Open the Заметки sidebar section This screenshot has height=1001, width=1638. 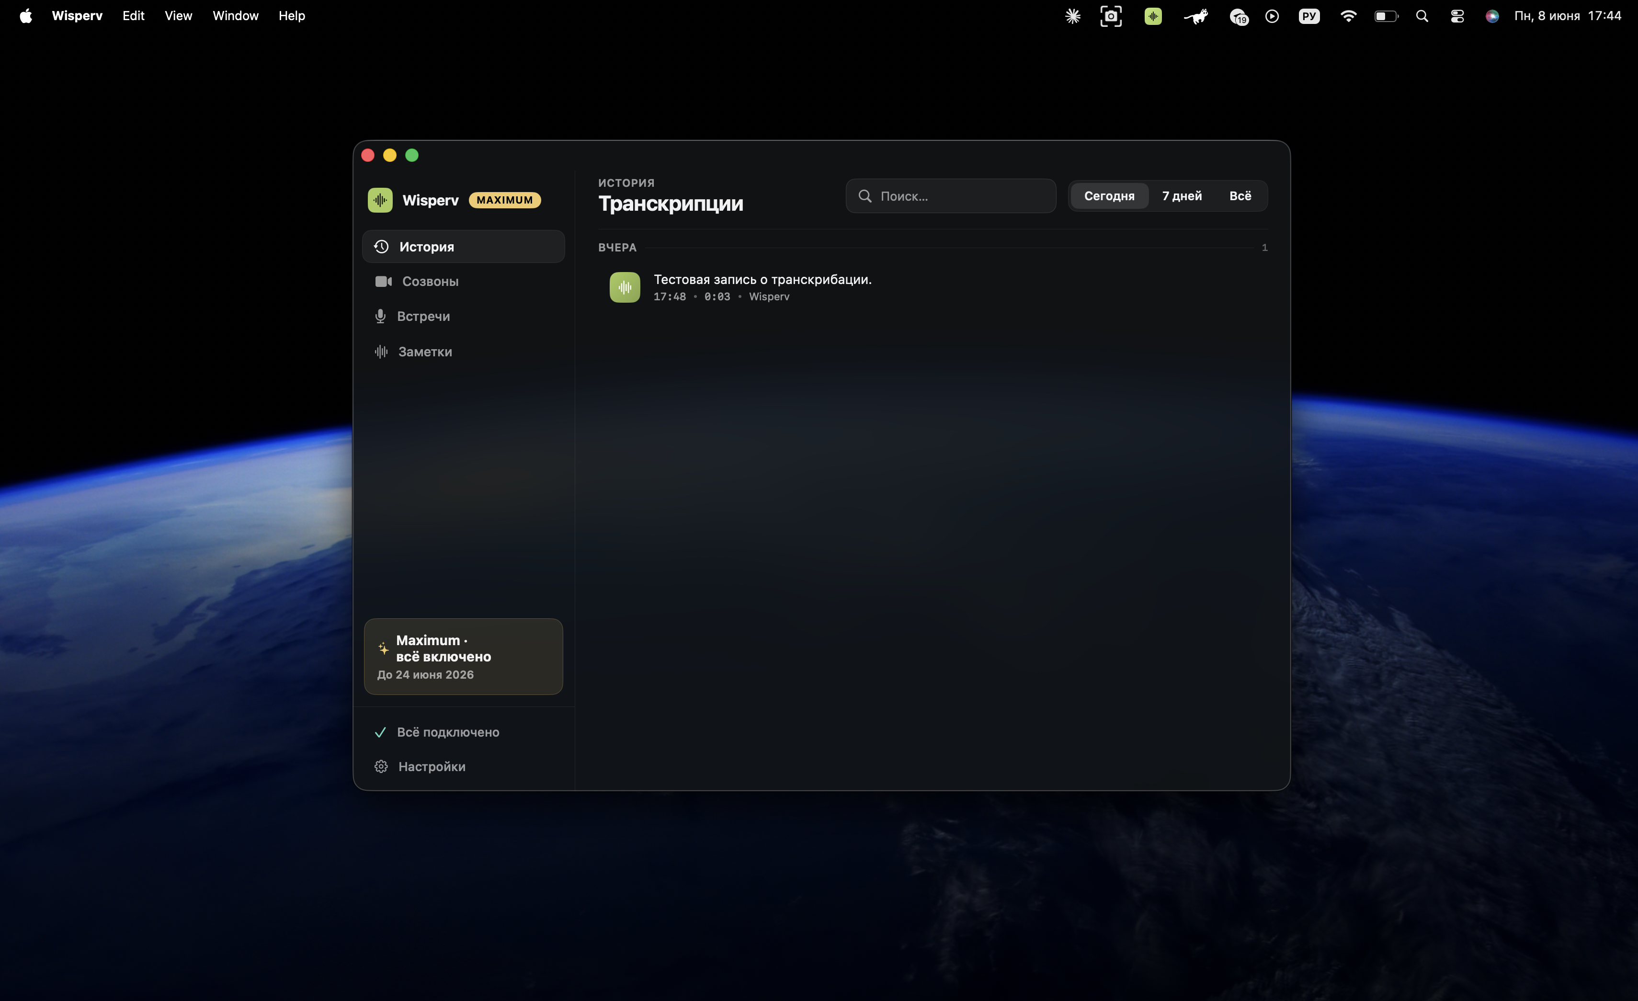point(463,352)
